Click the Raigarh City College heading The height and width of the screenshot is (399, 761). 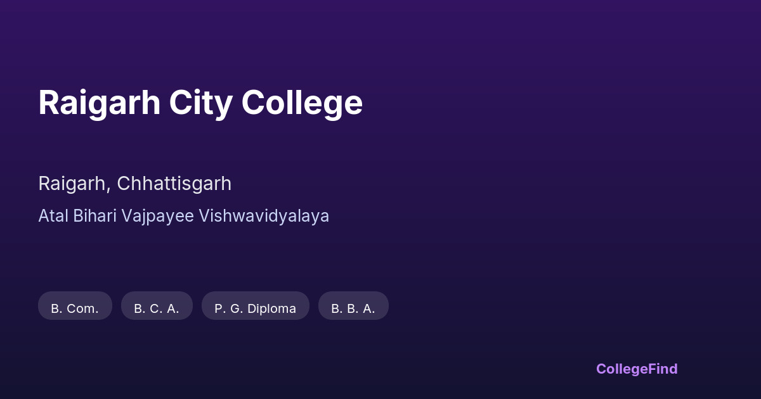pos(200,103)
